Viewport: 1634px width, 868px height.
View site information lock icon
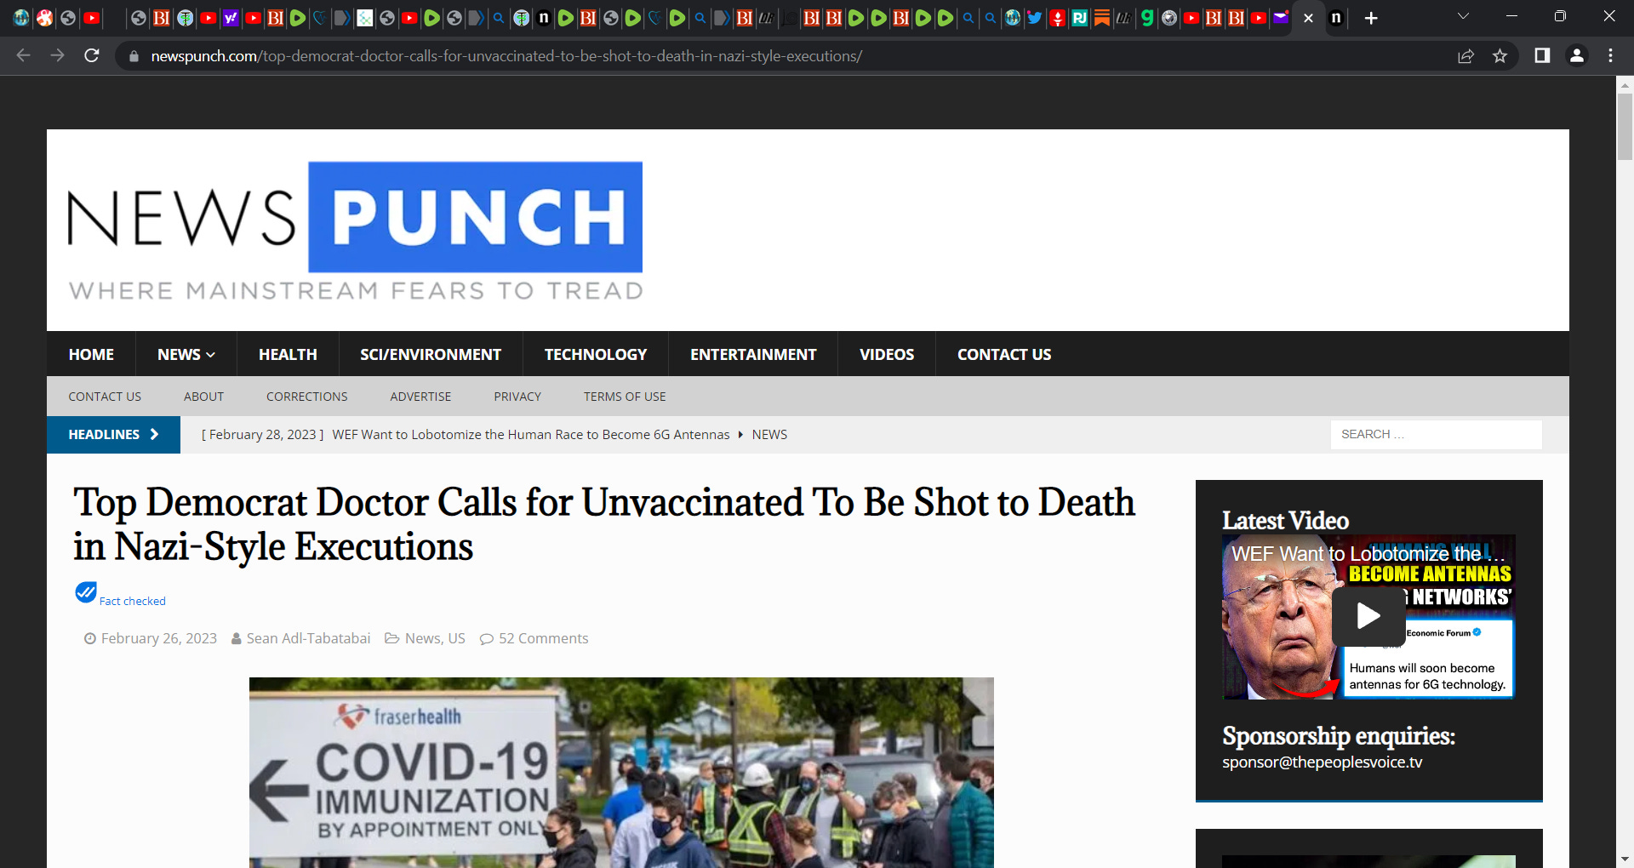pos(134,56)
